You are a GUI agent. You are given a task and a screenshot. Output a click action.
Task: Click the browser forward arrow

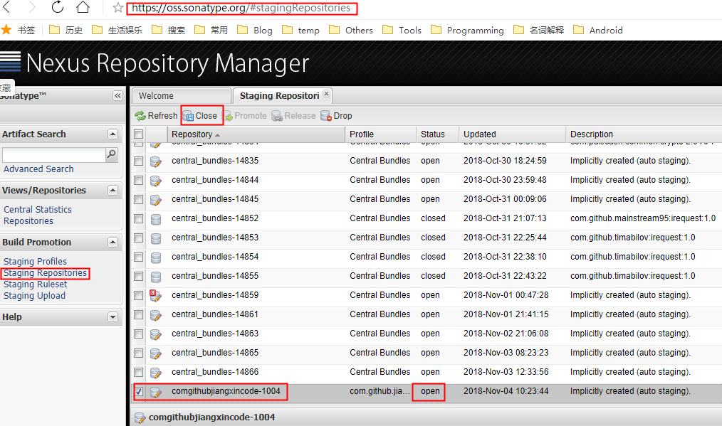pos(32,7)
